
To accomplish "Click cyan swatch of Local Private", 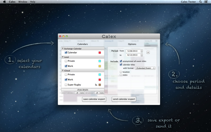I will 100,61.
